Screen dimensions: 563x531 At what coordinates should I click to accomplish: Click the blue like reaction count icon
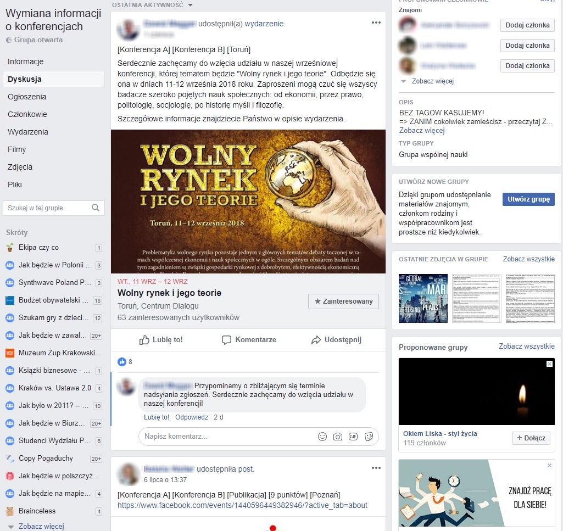tap(122, 362)
